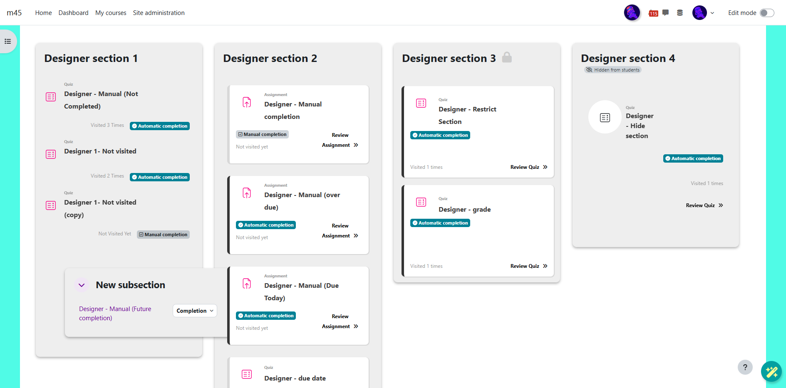Expand the user menu arrow
Viewport: 786px width, 388px height.
712,13
